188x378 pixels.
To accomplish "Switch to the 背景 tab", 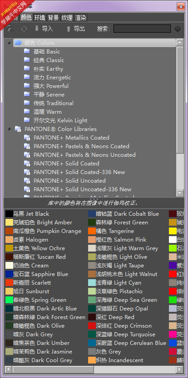I will (53, 18).
